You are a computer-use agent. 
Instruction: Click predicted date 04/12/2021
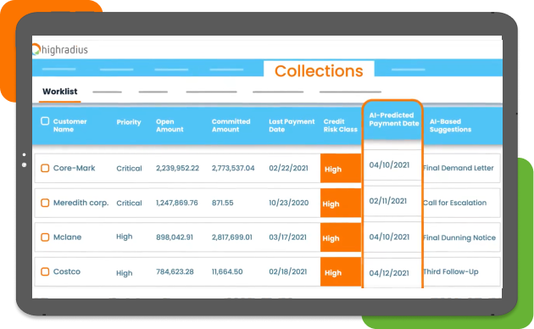pyautogui.click(x=389, y=273)
